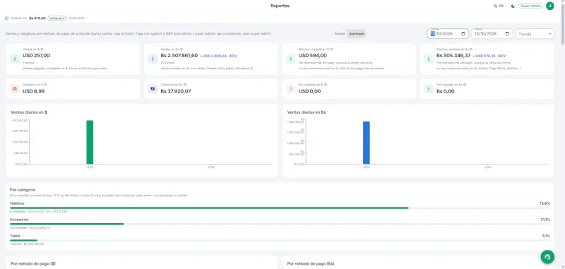Click info icon next to Ventas en $
Screen dimensions: 565x269
(42, 49)
